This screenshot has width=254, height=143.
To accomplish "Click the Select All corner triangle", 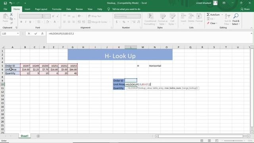I will [x=3, y=47].
